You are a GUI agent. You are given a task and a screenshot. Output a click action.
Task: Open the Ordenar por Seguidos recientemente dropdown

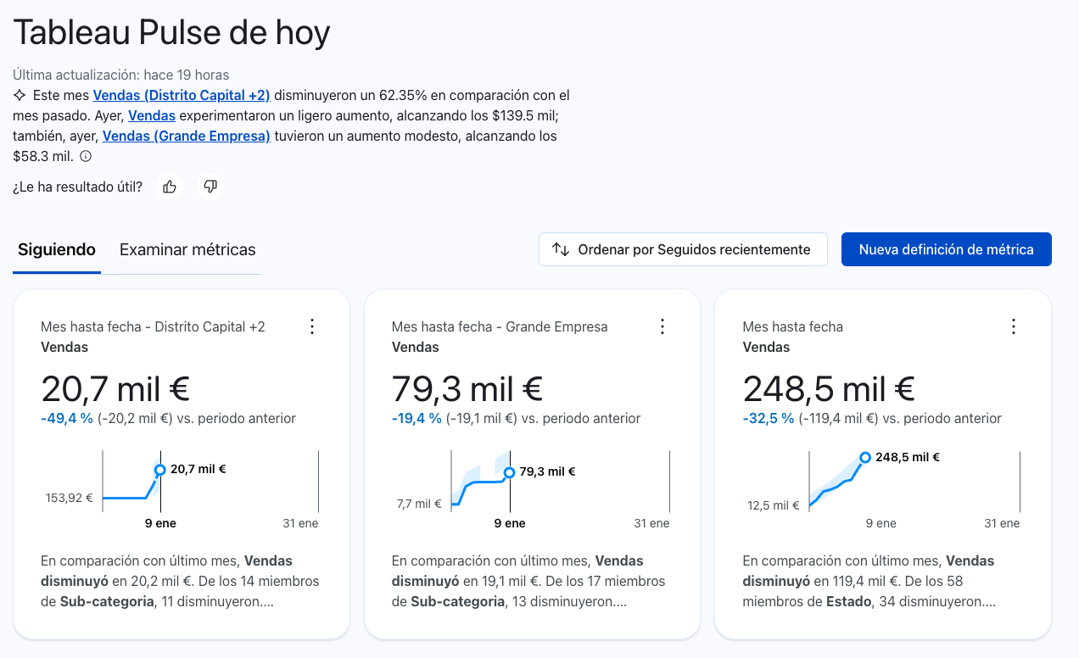(683, 249)
